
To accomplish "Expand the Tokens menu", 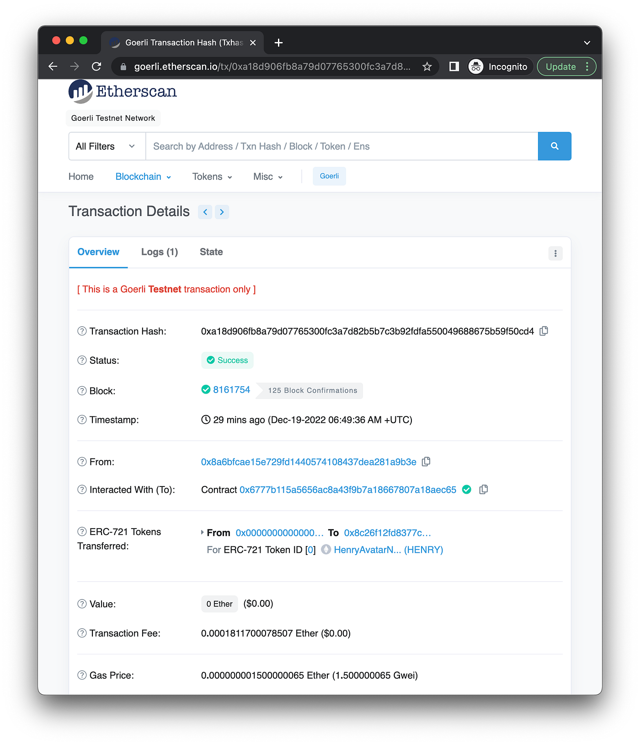I will 213,177.
